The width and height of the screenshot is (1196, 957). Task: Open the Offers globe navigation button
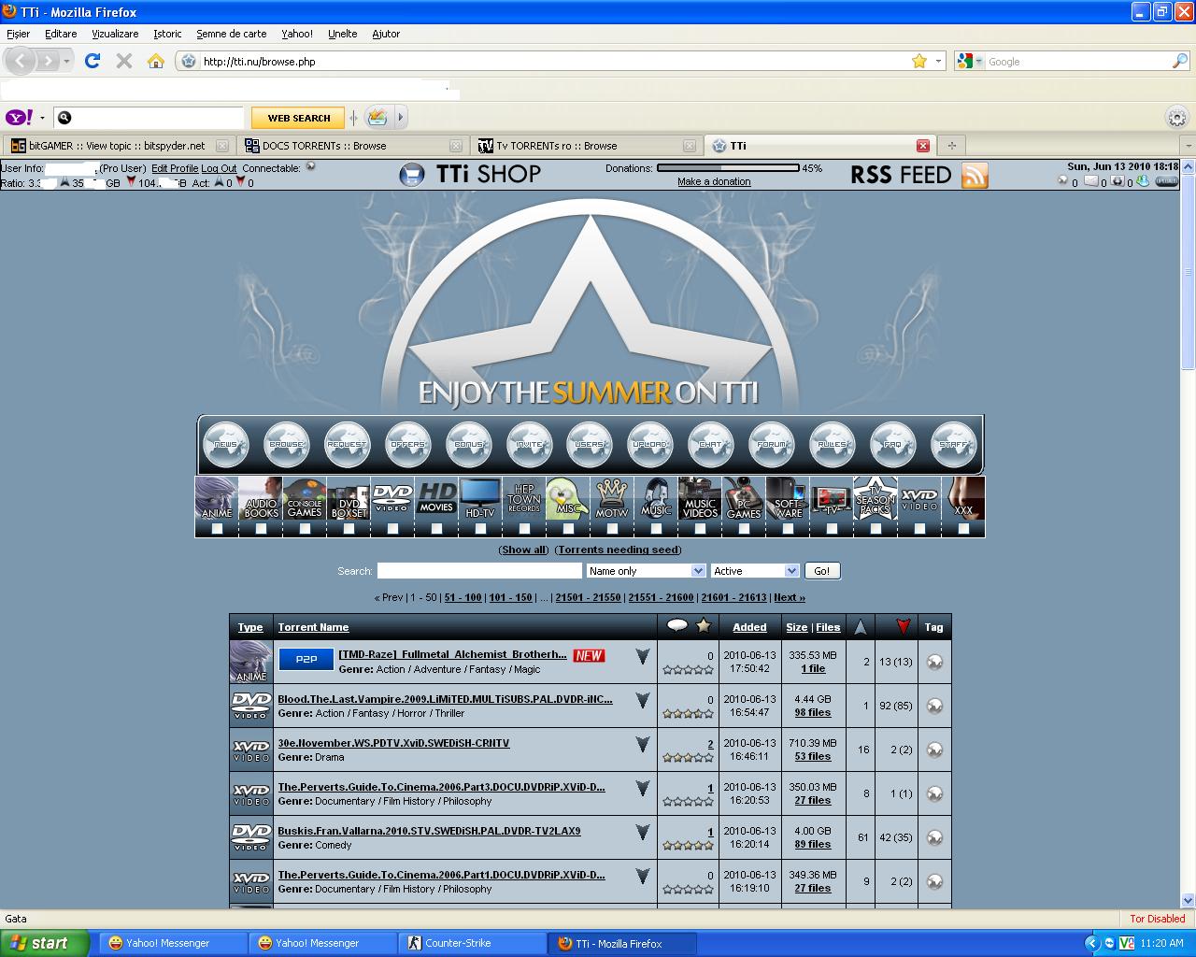click(x=407, y=445)
